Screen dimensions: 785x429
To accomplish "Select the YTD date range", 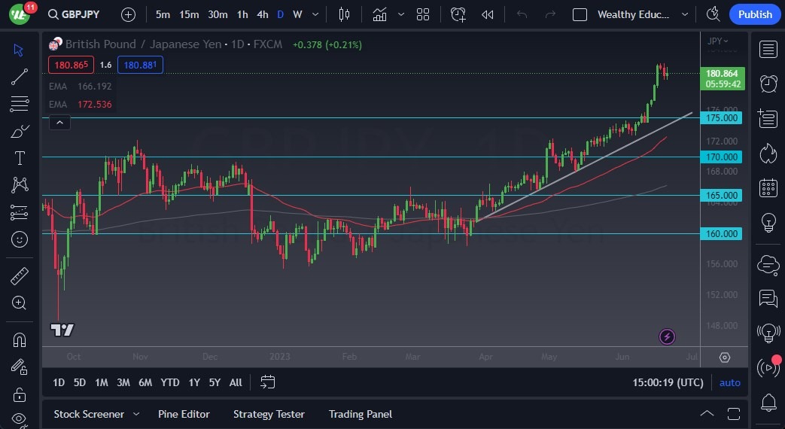I will (x=170, y=382).
